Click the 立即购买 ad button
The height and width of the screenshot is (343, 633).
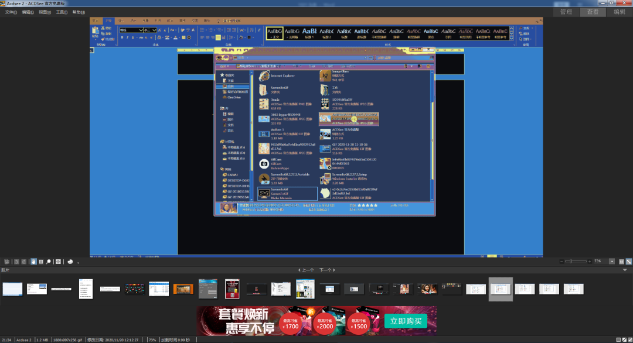(x=406, y=321)
